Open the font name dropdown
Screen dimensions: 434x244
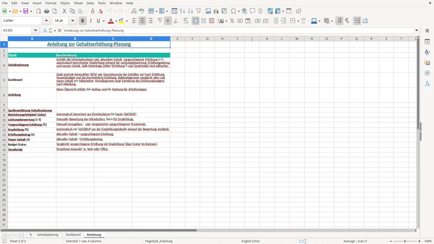(46, 21)
